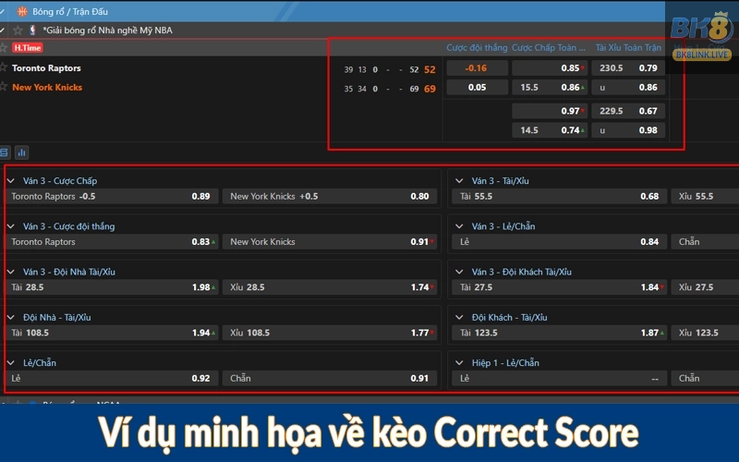Select Xỉu 55.5 option
The width and height of the screenshot is (739, 462).
(705, 196)
